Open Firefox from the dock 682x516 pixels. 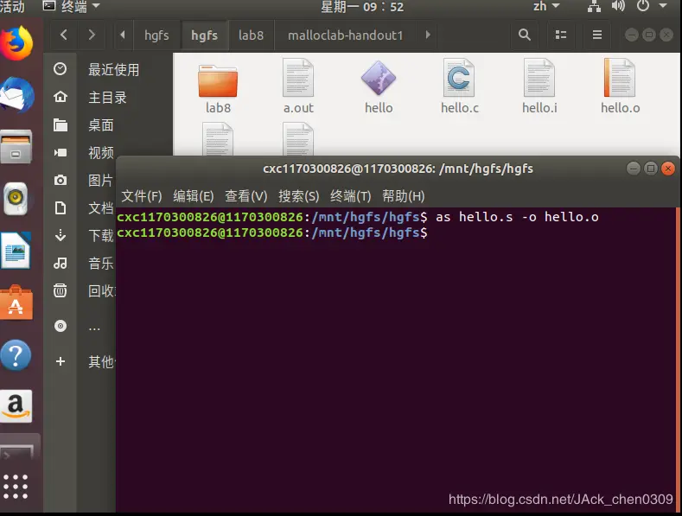[x=16, y=43]
